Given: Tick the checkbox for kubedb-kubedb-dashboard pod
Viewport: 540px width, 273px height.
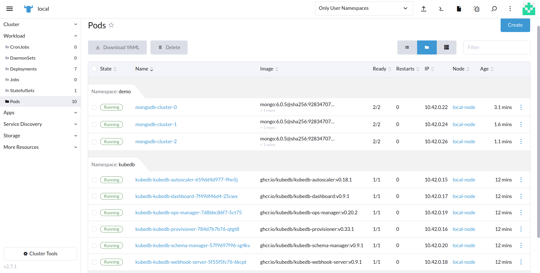Looking at the screenshot, I should pos(94,196).
